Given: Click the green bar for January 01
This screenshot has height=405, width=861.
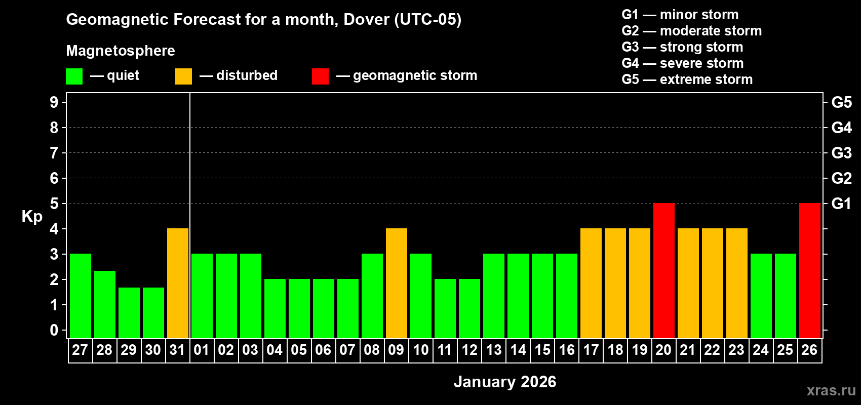Looking at the screenshot, I should coord(202,296).
